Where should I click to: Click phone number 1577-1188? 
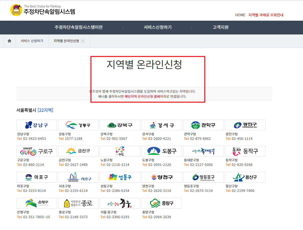[73, 139]
